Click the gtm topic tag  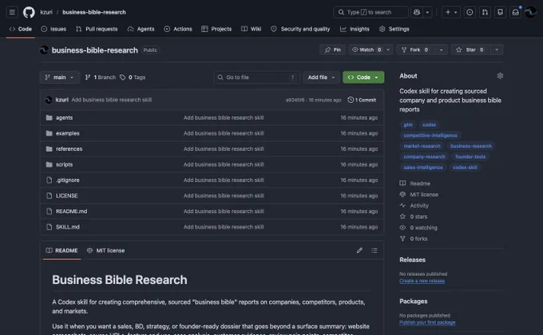408,124
